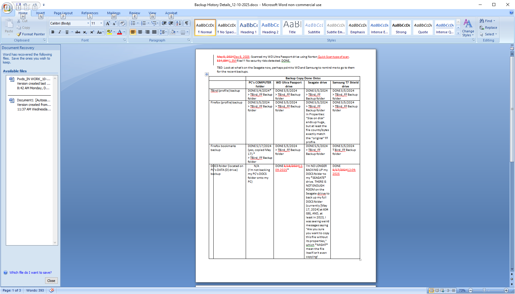
Task: Select the Heading 1 style
Action: 248,28
